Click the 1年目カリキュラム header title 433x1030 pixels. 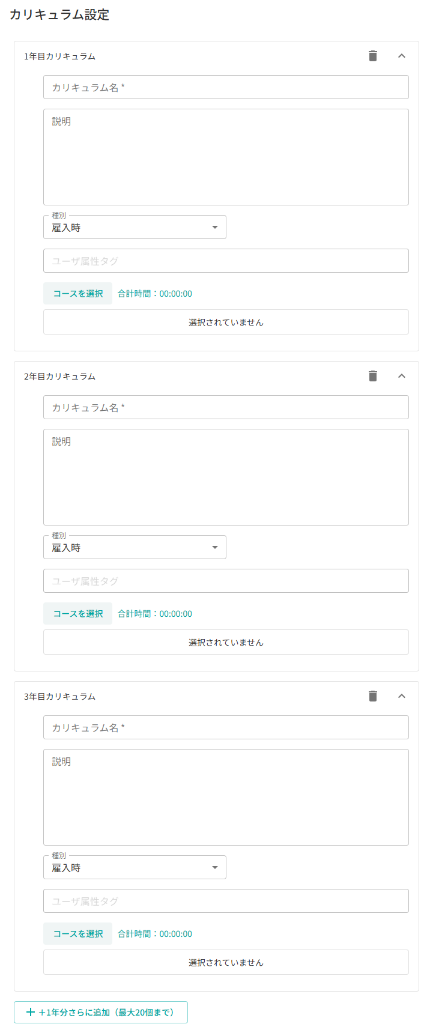click(x=59, y=56)
